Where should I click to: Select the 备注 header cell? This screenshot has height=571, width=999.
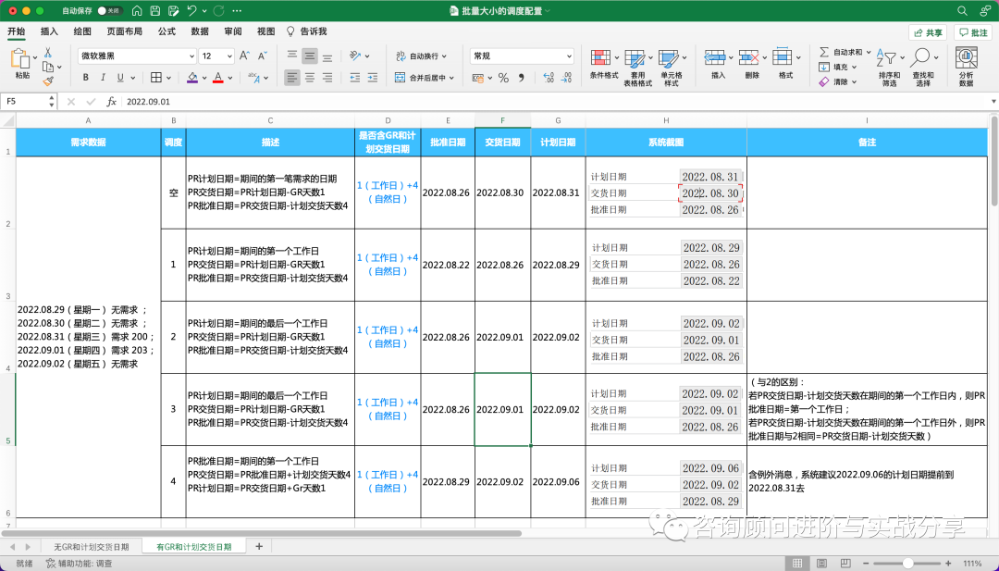pos(867,143)
